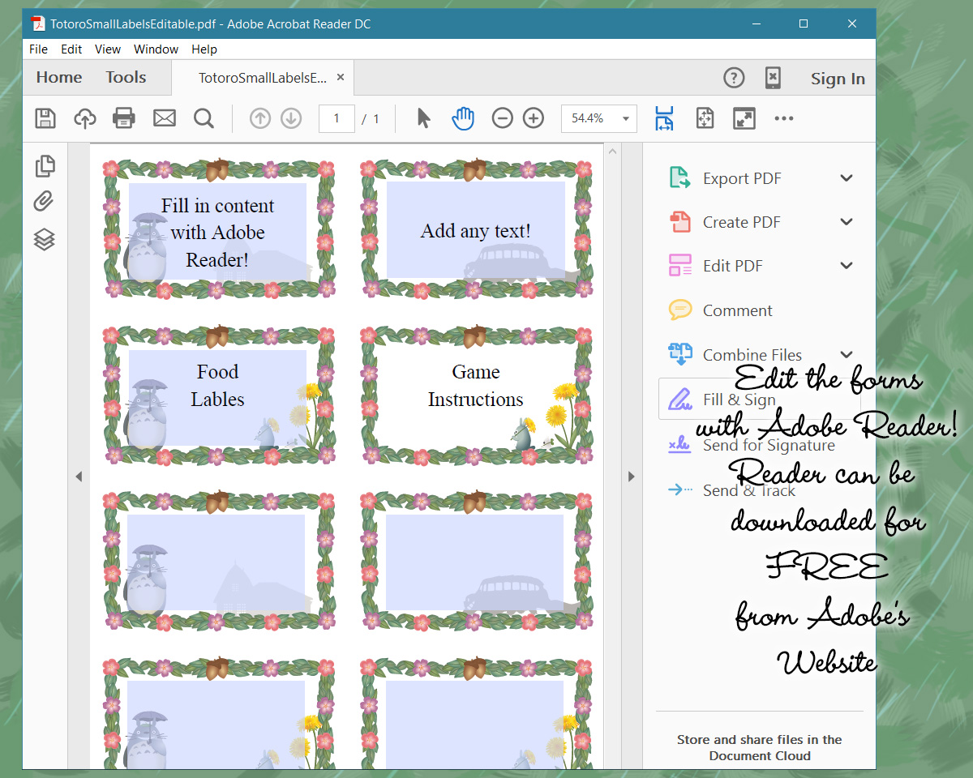
Task: Click the envelope email icon
Action: (165, 118)
